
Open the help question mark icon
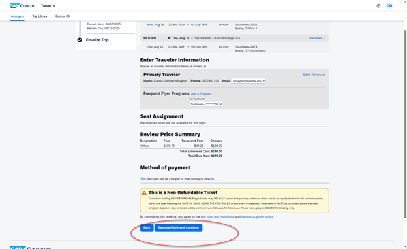tap(378, 6)
